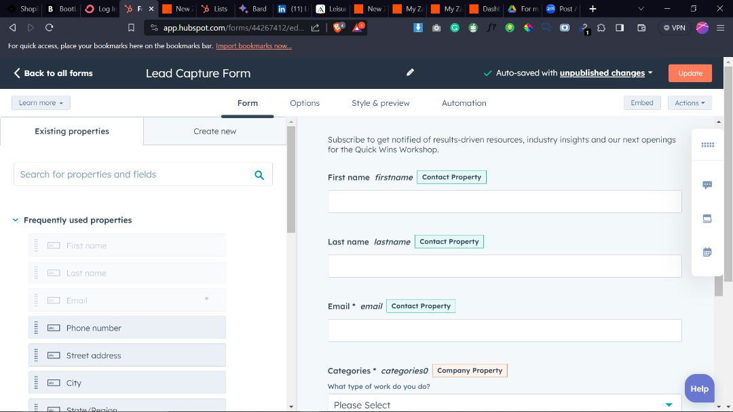The height and width of the screenshot is (412, 733).
Task: Click the calendar icon in right sidebar
Action: pos(707,252)
